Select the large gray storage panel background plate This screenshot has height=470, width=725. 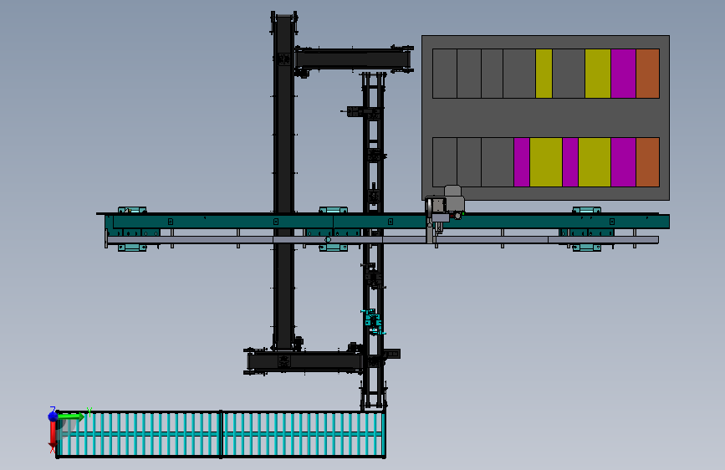pos(545,118)
